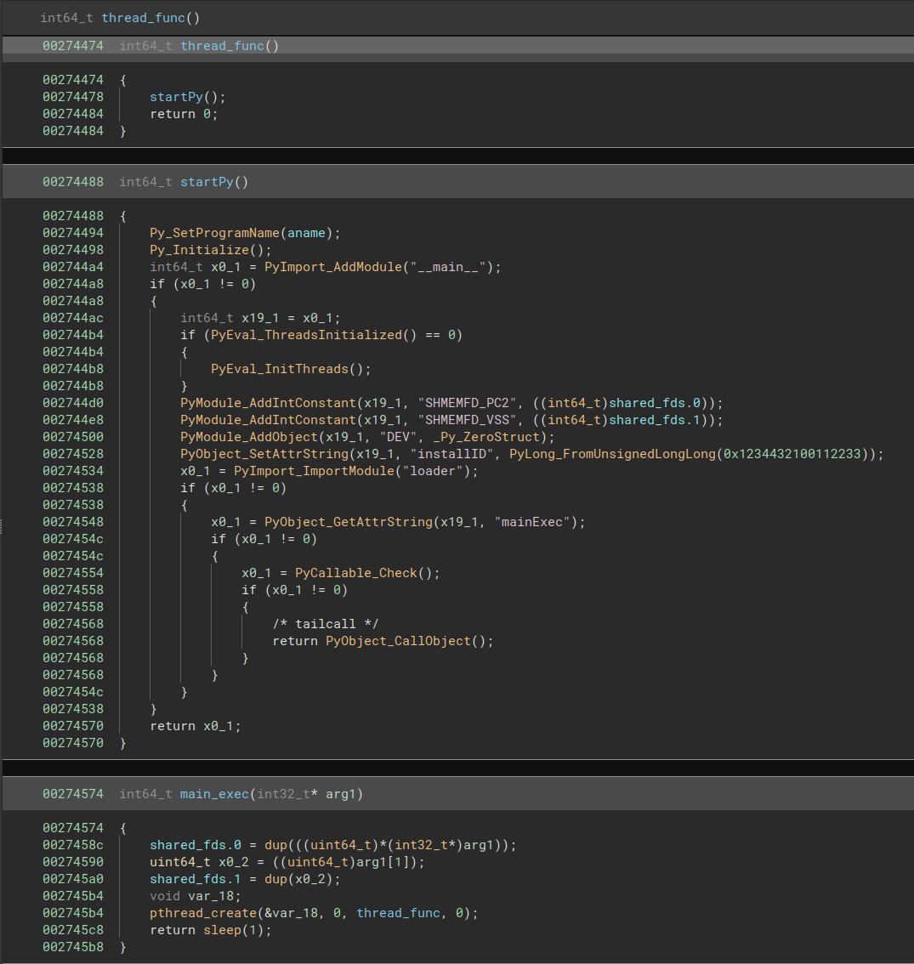
Task: Click x0_1 in the return at 00274570
Action: (219, 725)
